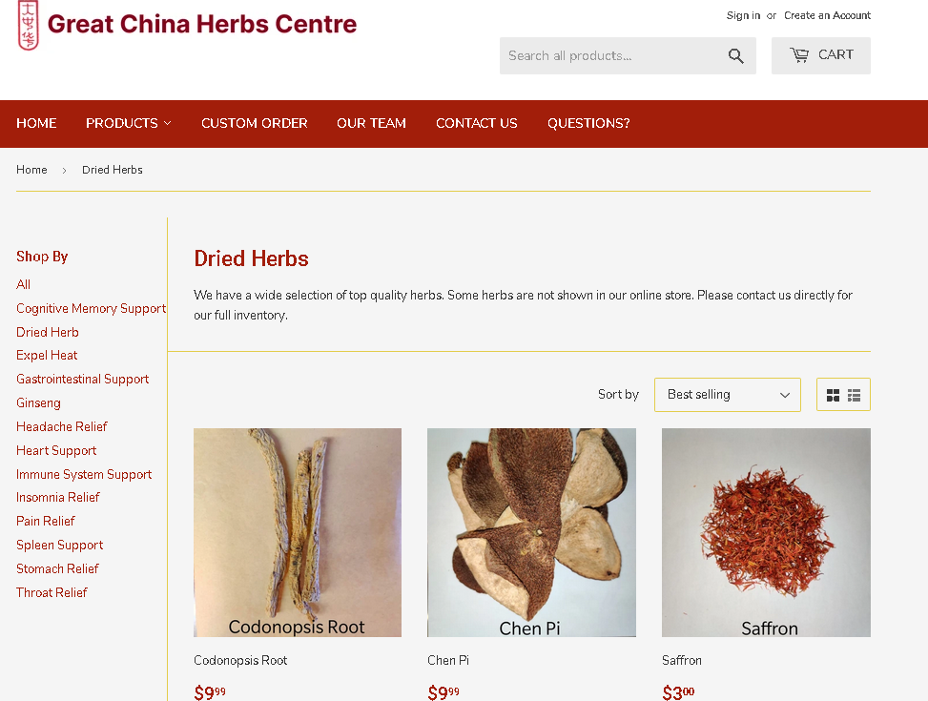Screen dimensions: 928x701
Task: Click the Home breadcrumb link
Action: (31, 170)
